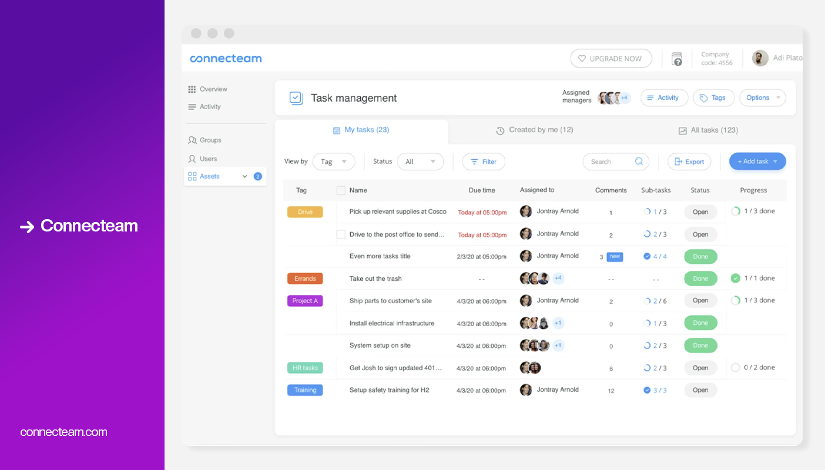Click the +1 assignee badge on Install electrical infrastructure
The height and width of the screenshot is (470, 825).
[x=558, y=323]
